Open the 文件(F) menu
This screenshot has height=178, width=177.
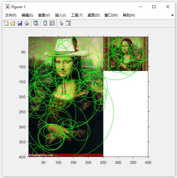pos(11,15)
